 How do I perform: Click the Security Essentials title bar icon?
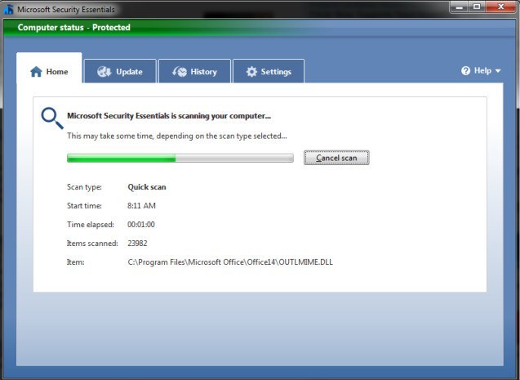tap(9, 9)
